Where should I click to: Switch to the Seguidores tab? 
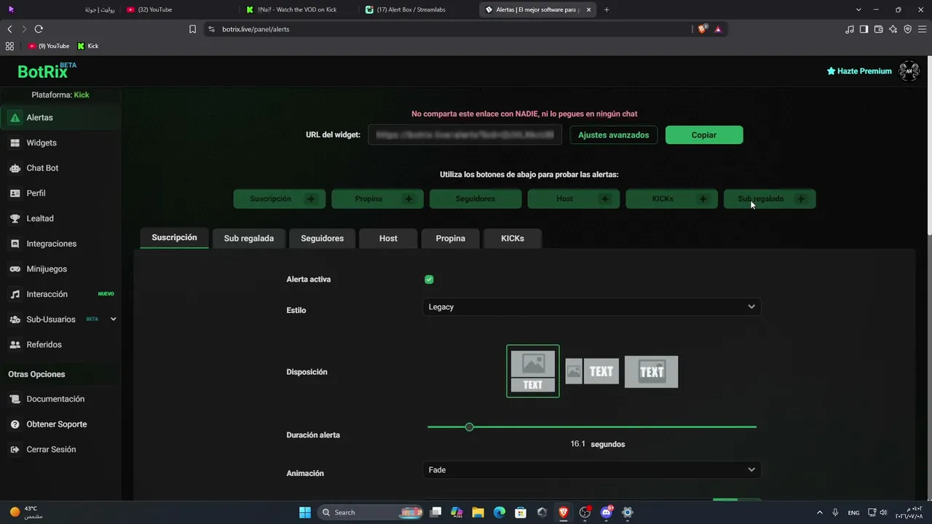322,238
